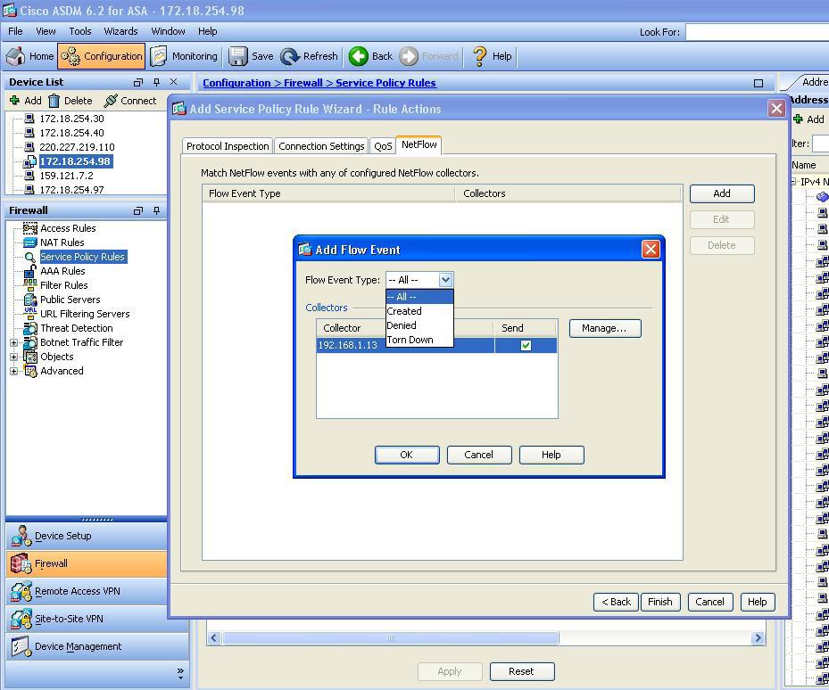Screen dimensions: 829x690
Task: Click horizontal scrollbar left arrow
Action: (213, 638)
